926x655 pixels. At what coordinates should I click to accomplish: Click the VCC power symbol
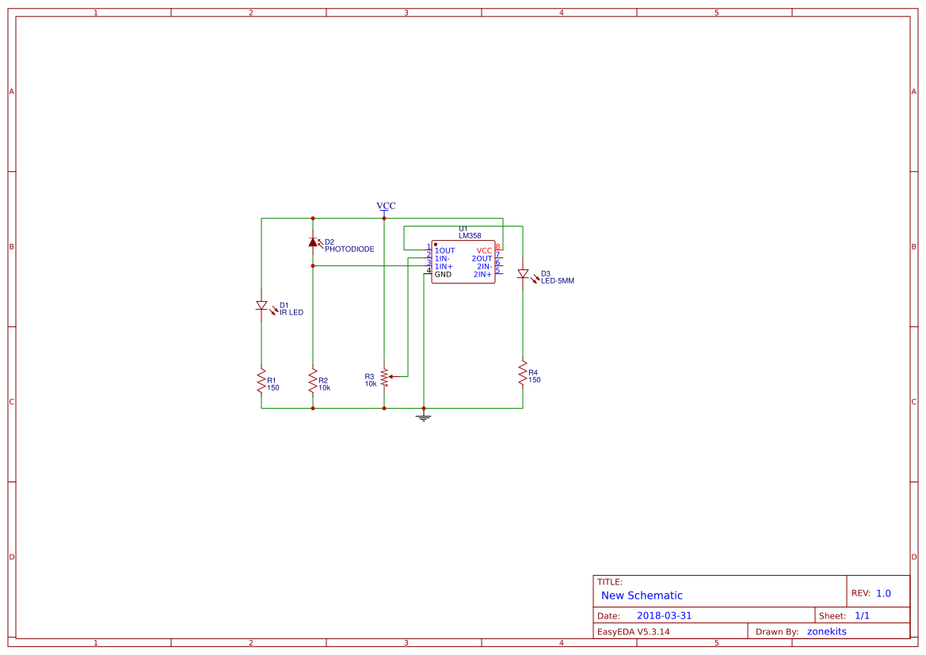tap(386, 208)
